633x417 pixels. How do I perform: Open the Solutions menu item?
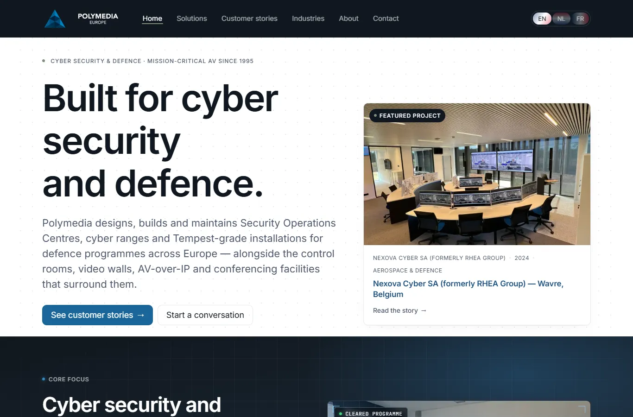192,19
